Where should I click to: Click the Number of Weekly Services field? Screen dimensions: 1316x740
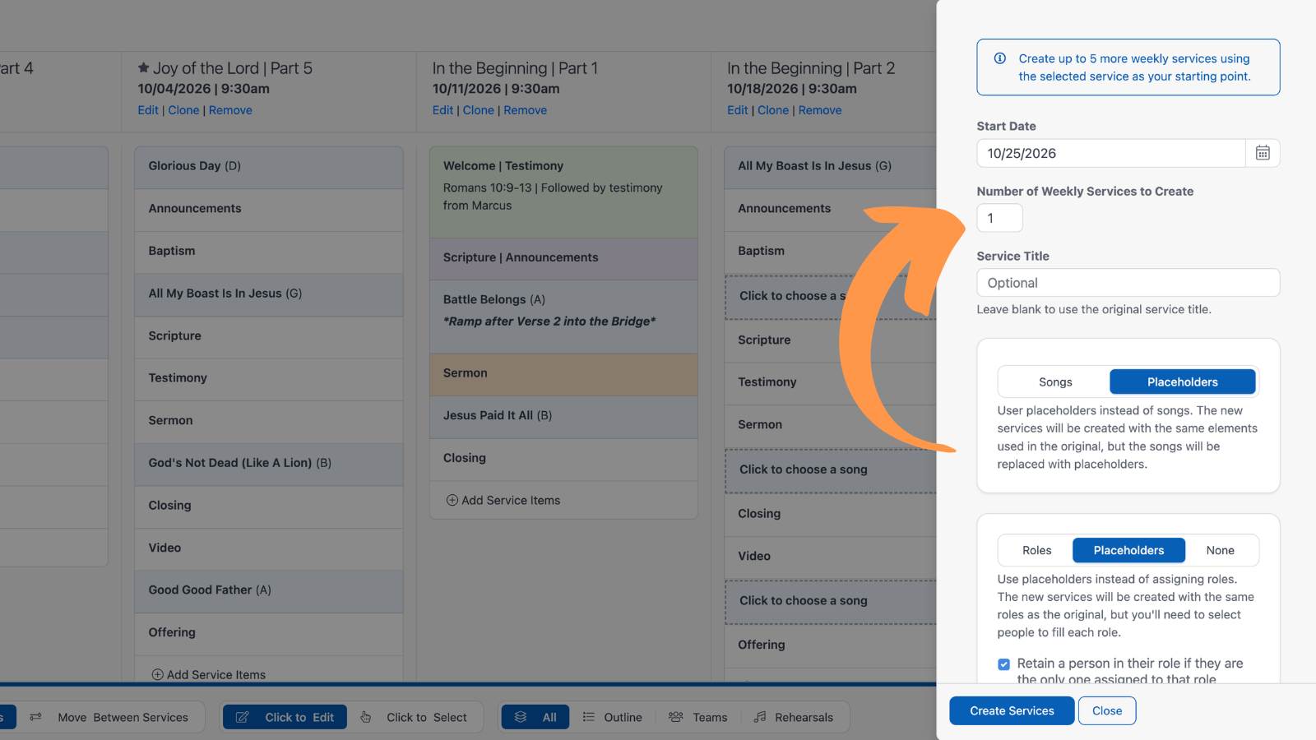(x=999, y=218)
